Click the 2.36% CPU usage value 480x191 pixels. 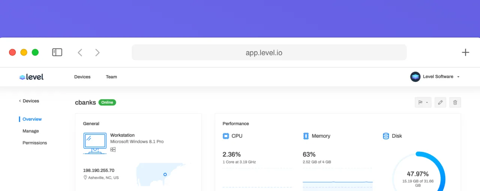point(232,154)
